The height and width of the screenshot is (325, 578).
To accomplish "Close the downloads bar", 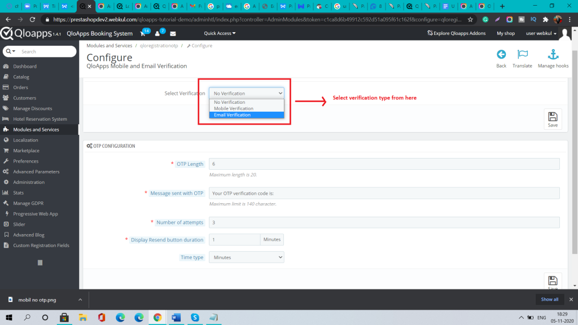I will coord(571,300).
